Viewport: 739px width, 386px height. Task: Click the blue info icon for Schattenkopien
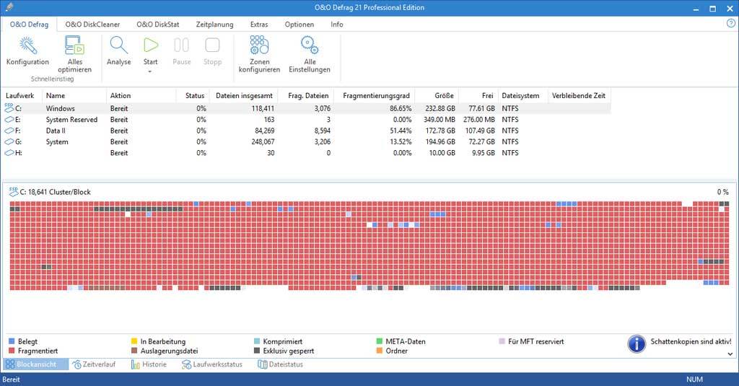pos(637,343)
